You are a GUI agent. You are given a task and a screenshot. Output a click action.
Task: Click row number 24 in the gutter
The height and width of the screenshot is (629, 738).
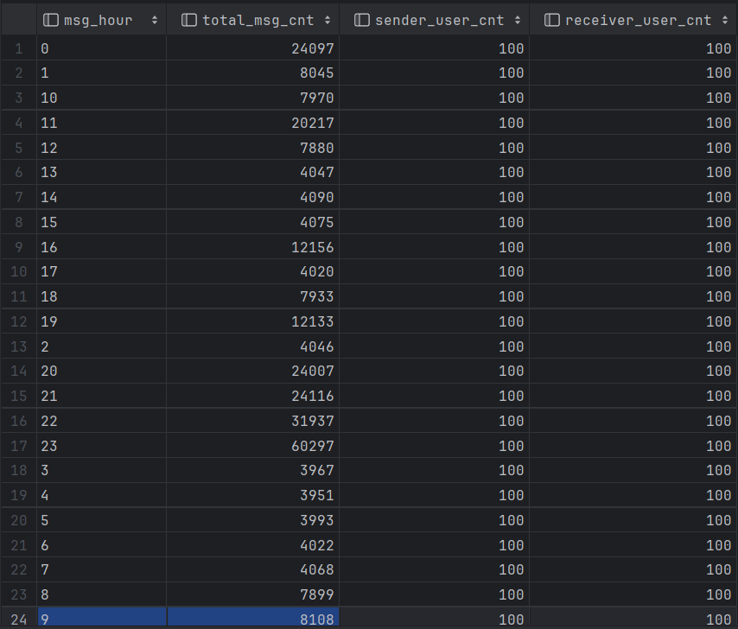point(18,619)
